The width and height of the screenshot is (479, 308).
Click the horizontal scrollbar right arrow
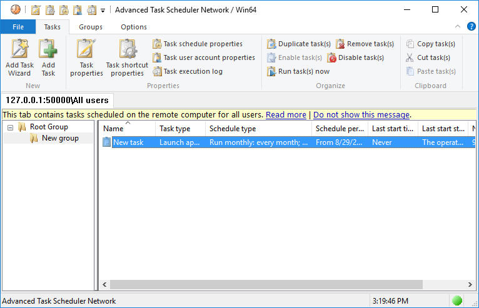(x=470, y=284)
